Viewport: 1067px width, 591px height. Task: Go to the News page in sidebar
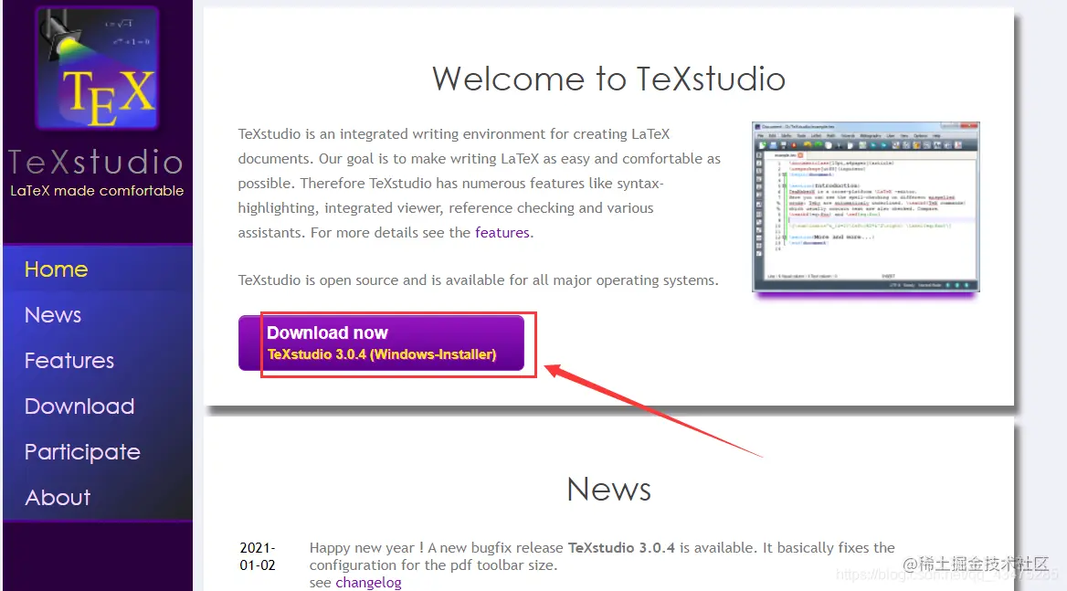[52, 315]
